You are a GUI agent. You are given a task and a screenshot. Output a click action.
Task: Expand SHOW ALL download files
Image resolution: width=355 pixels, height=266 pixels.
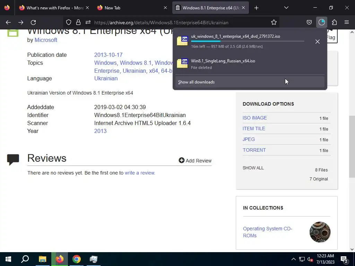(x=253, y=168)
